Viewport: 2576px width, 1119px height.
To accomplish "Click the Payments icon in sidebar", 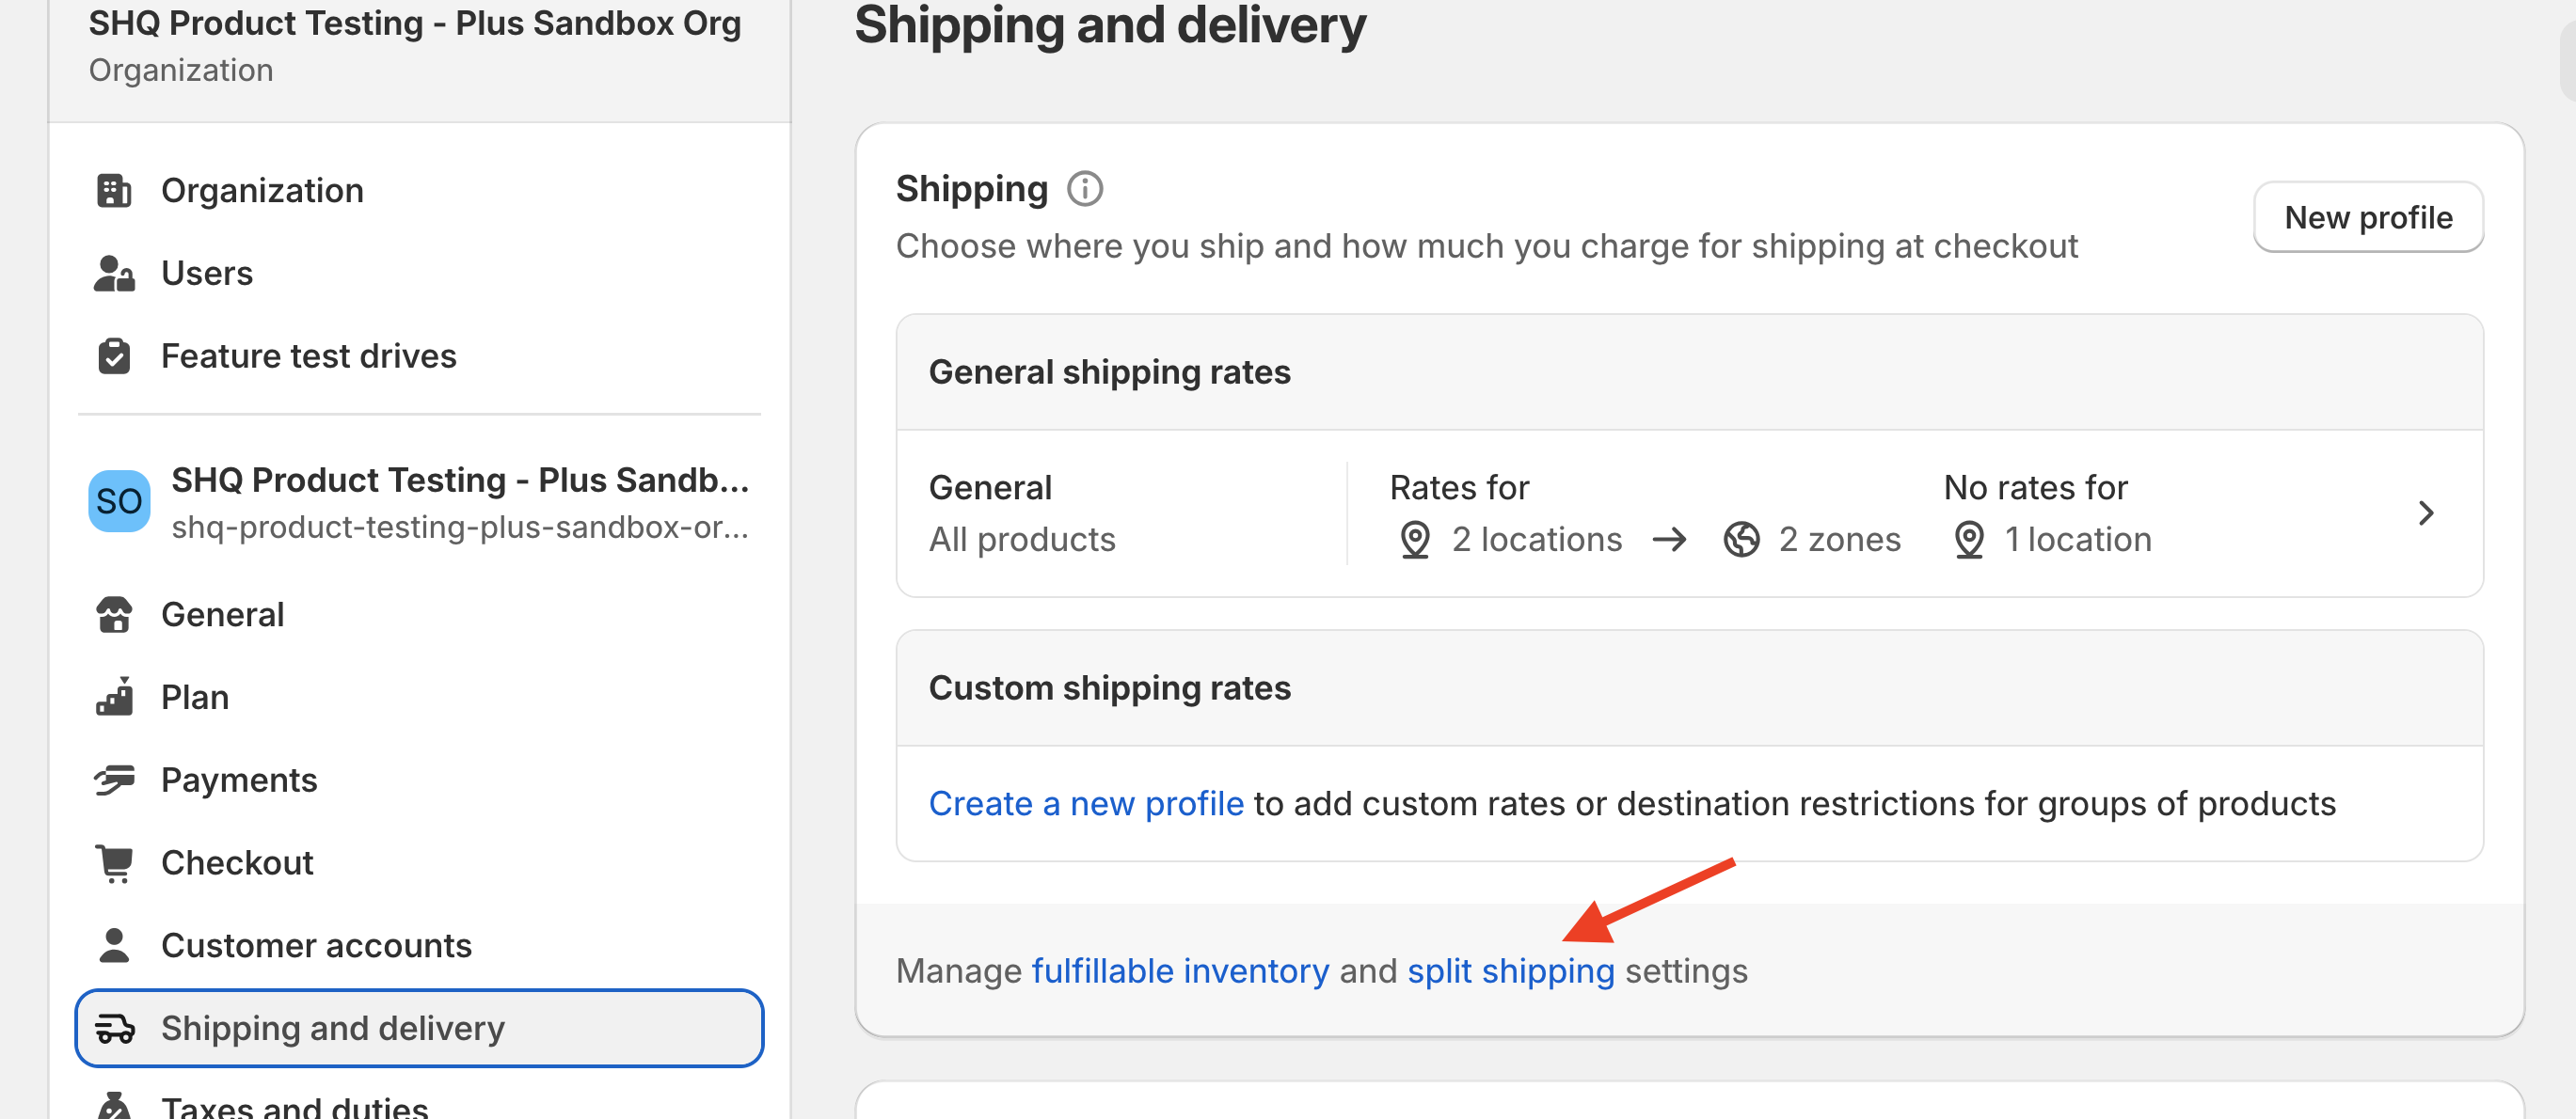I will [114, 780].
